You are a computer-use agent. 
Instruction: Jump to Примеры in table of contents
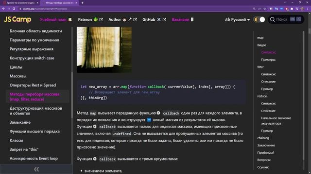268,59
